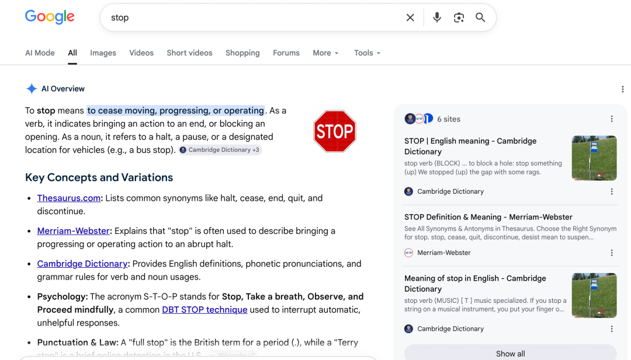Click the 'Cambridge Dictionary +3' source chip

[x=220, y=150]
